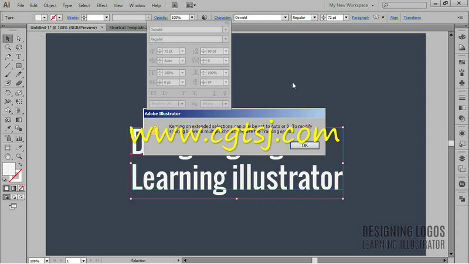Open the File menu
This screenshot has width=469, height=264.
[x=21, y=5]
